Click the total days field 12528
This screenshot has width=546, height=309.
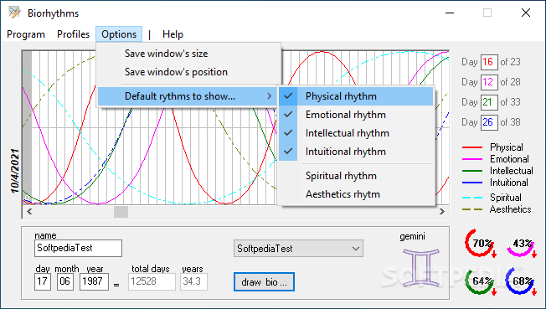pyautogui.click(x=152, y=281)
